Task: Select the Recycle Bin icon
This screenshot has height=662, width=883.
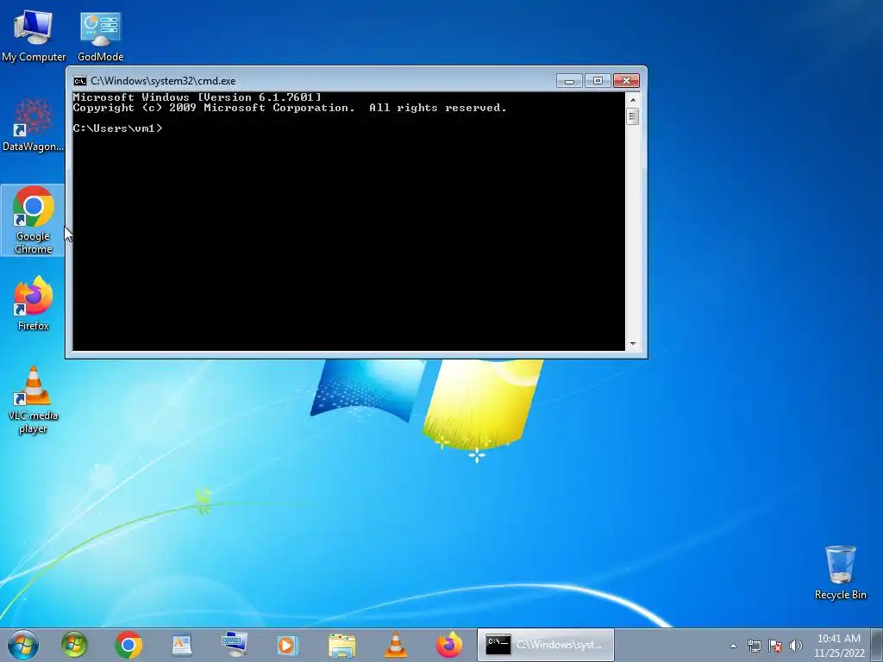Action: tap(840, 572)
